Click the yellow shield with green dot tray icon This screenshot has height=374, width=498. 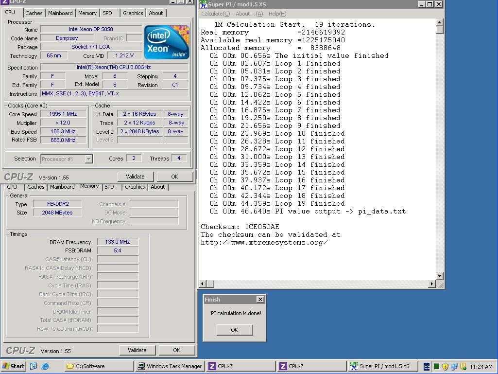click(463, 366)
